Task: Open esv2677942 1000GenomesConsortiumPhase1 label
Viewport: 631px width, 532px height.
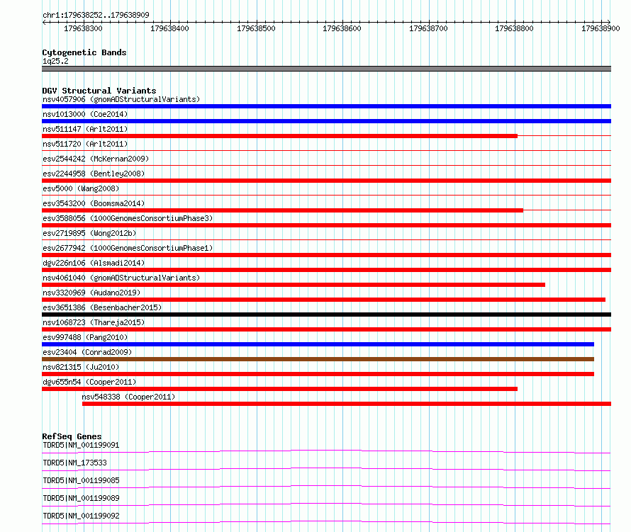Action: 128,248
